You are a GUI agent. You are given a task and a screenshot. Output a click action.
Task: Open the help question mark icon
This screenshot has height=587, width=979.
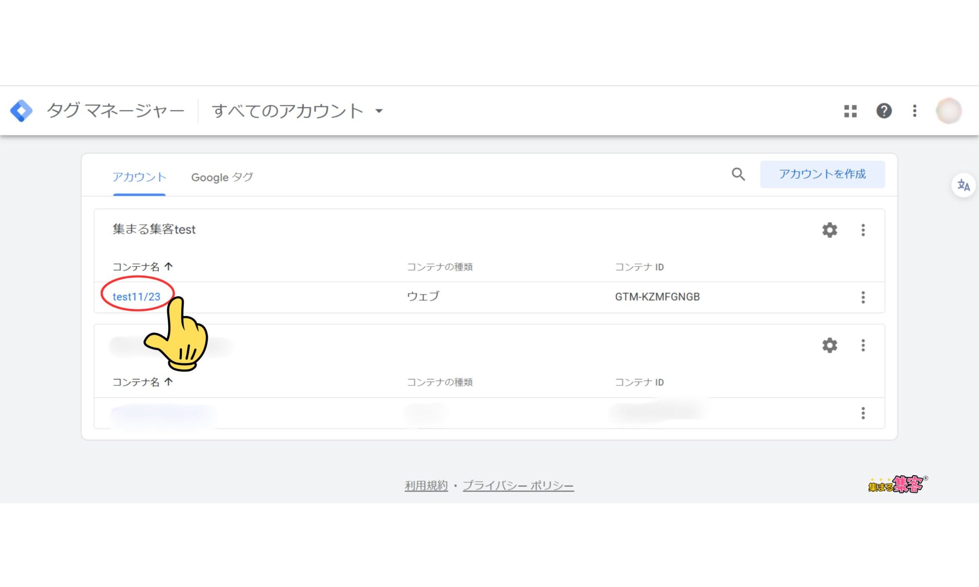[x=884, y=111]
